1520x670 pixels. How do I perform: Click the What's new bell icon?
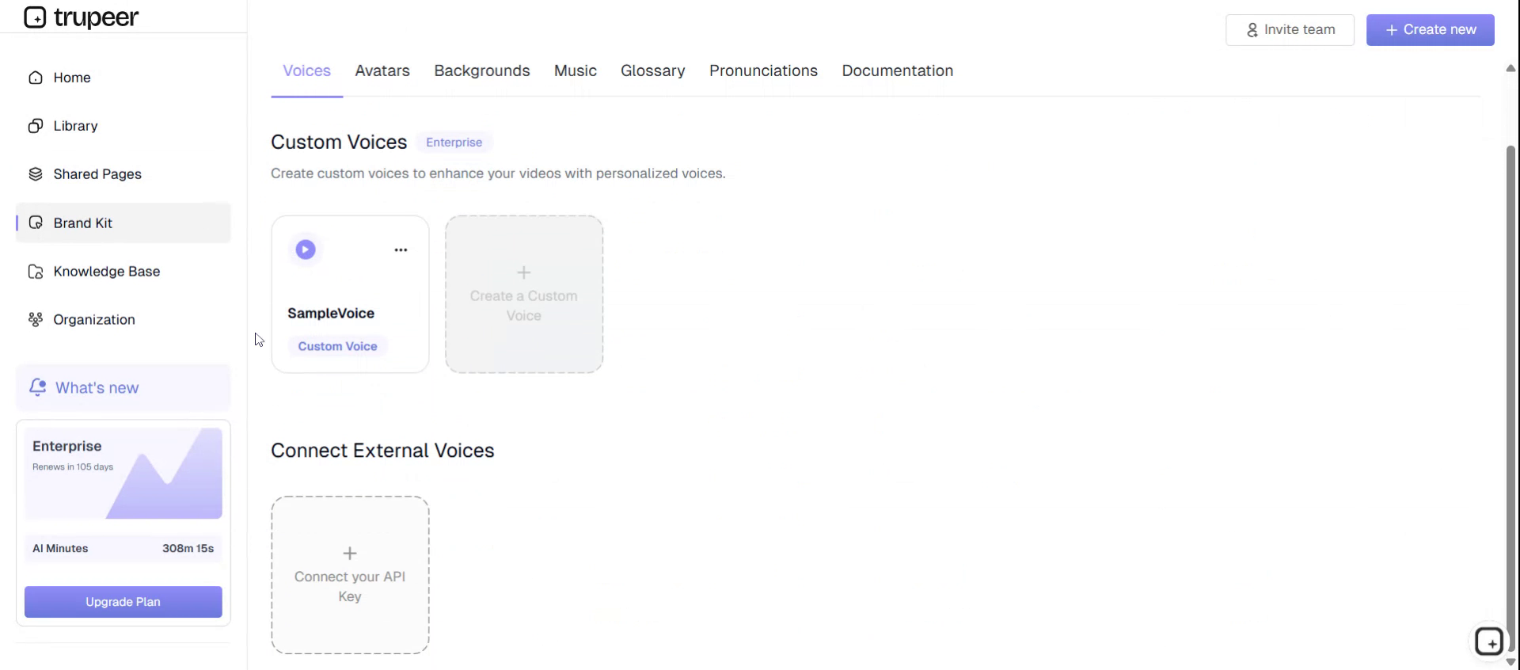pos(37,387)
